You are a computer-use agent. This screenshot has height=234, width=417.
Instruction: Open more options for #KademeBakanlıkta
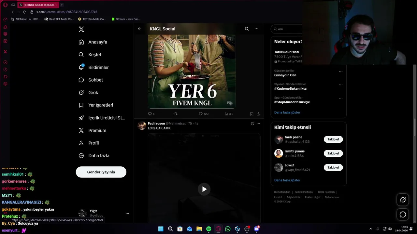[x=341, y=85]
